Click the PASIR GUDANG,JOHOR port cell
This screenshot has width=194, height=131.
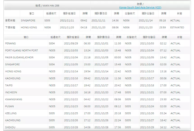click(x=19, y=57)
